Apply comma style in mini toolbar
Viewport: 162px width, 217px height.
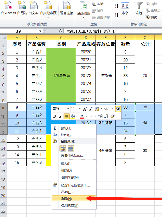pos(112,109)
